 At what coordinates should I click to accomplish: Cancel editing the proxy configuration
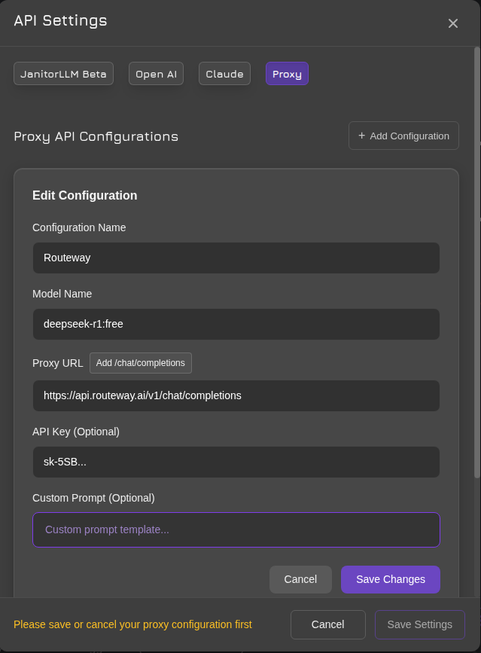click(x=300, y=579)
